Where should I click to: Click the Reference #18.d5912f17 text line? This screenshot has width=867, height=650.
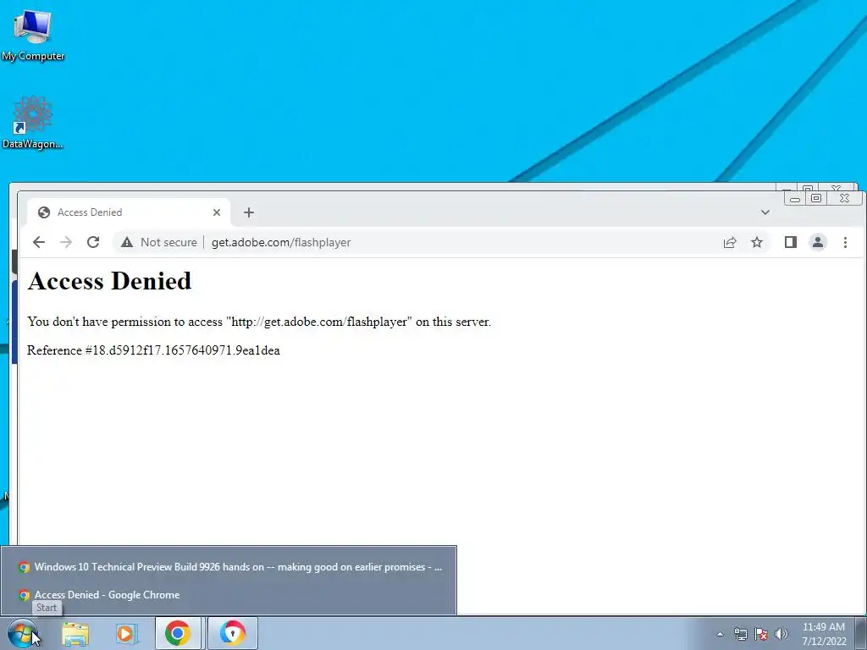tap(153, 350)
